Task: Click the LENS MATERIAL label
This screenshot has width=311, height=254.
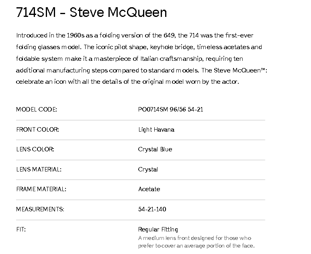Action: (39, 169)
